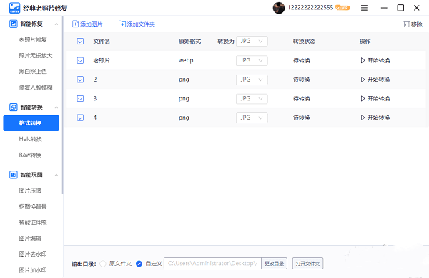The image size is (429, 278).
Task: Open 黑白照上色 in the sidebar
Action: (33, 72)
